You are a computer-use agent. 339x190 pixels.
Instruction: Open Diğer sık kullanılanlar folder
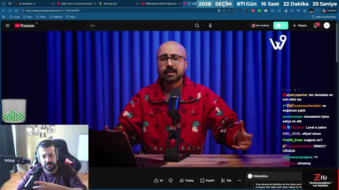(x=324, y=17)
